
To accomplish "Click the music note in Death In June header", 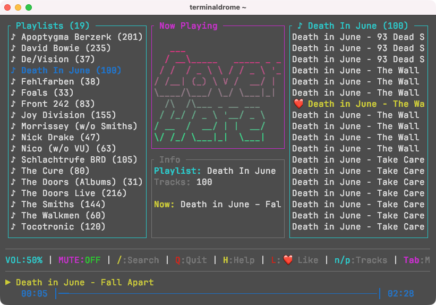I will coord(300,26).
